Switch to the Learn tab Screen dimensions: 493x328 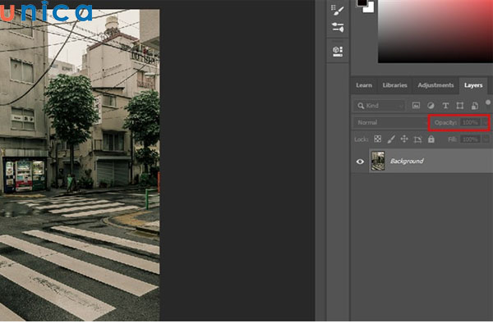(x=364, y=85)
